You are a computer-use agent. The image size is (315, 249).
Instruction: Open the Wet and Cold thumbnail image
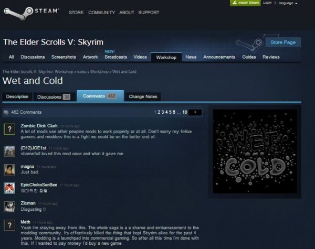point(255,151)
